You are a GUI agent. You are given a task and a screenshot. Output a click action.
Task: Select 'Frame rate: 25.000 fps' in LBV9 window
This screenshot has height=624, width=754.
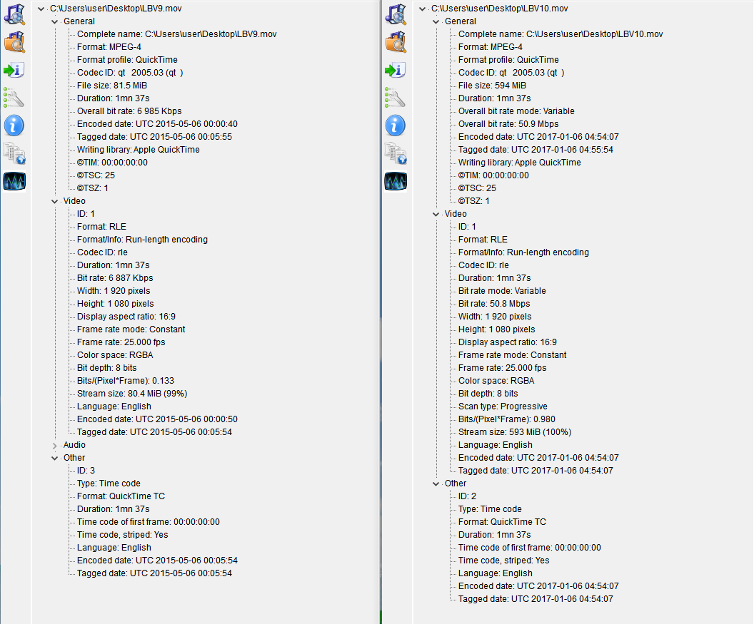click(121, 342)
